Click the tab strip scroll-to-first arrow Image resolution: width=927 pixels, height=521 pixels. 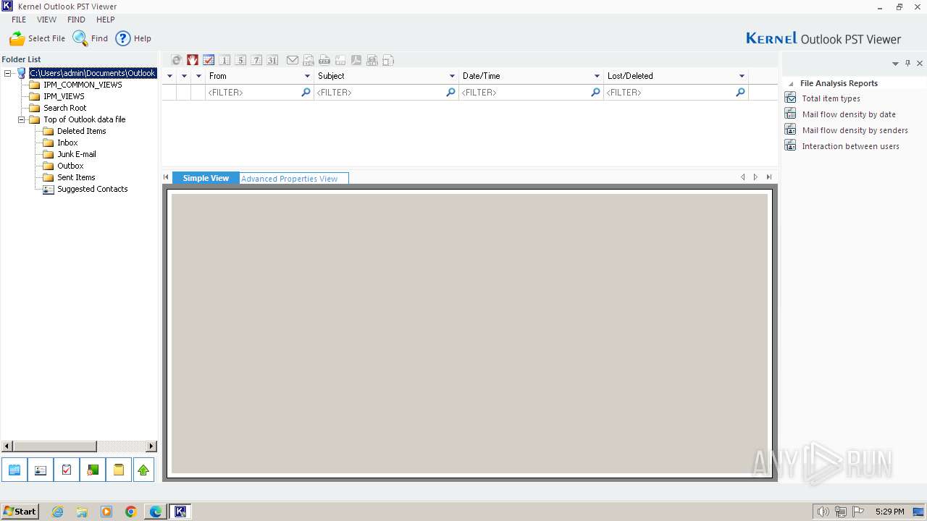coord(166,177)
